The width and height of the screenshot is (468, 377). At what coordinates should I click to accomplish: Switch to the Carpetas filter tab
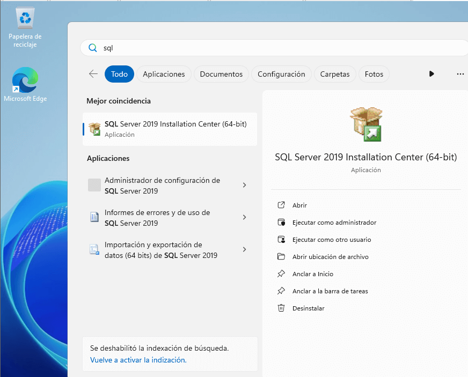point(335,74)
